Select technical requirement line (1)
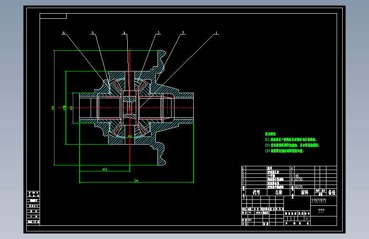 pos(291,139)
